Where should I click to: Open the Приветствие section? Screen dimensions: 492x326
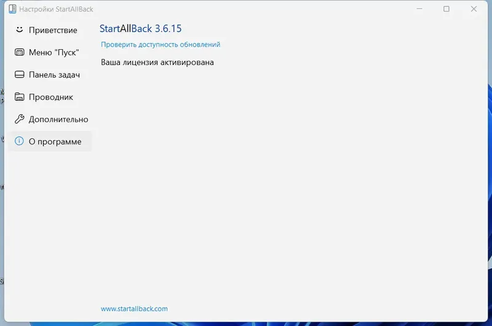click(50, 30)
